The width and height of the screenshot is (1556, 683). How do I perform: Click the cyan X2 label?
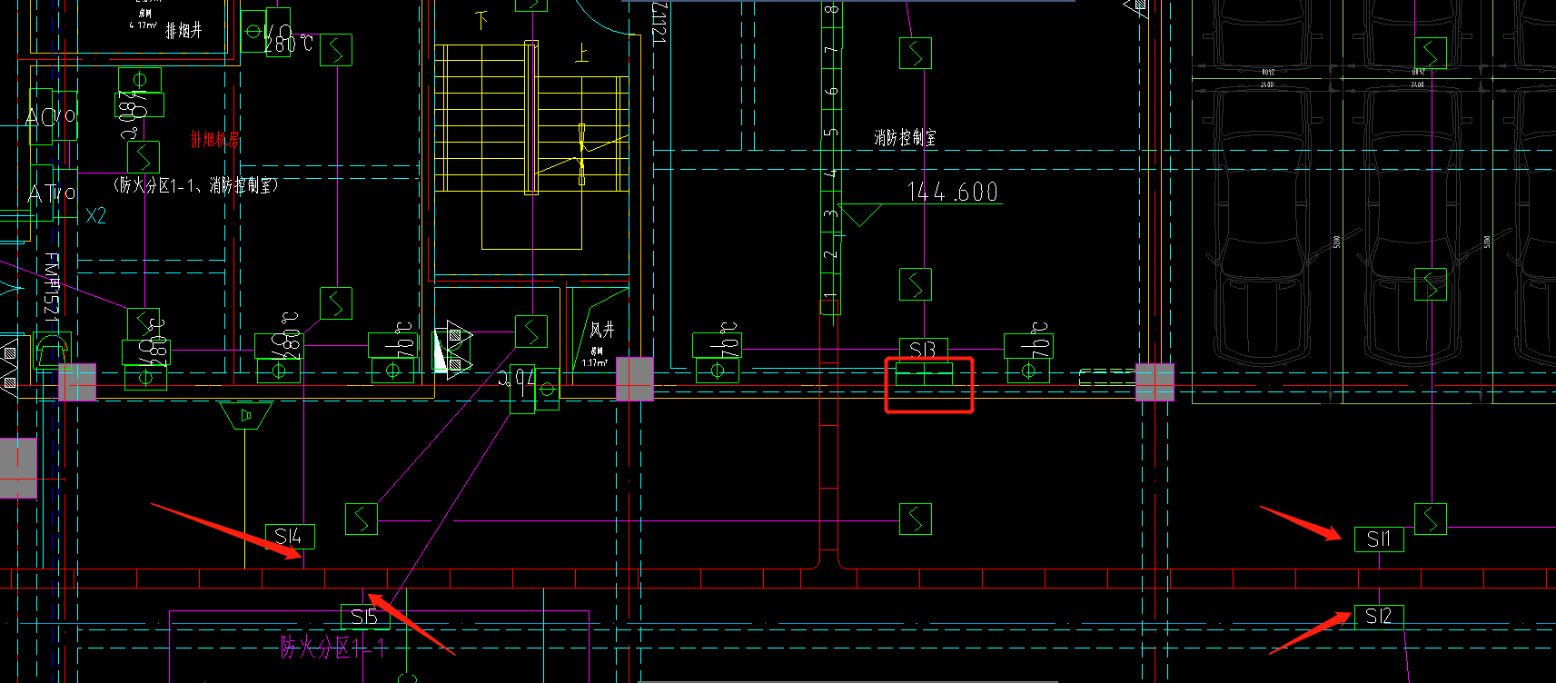point(95,216)
